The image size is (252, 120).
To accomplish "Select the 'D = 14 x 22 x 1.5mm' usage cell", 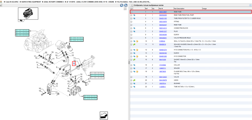I will tap(209, 41).
